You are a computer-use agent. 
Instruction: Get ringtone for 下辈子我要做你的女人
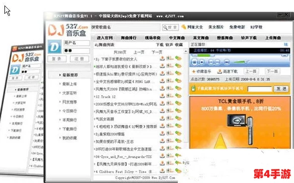point(170,59)
